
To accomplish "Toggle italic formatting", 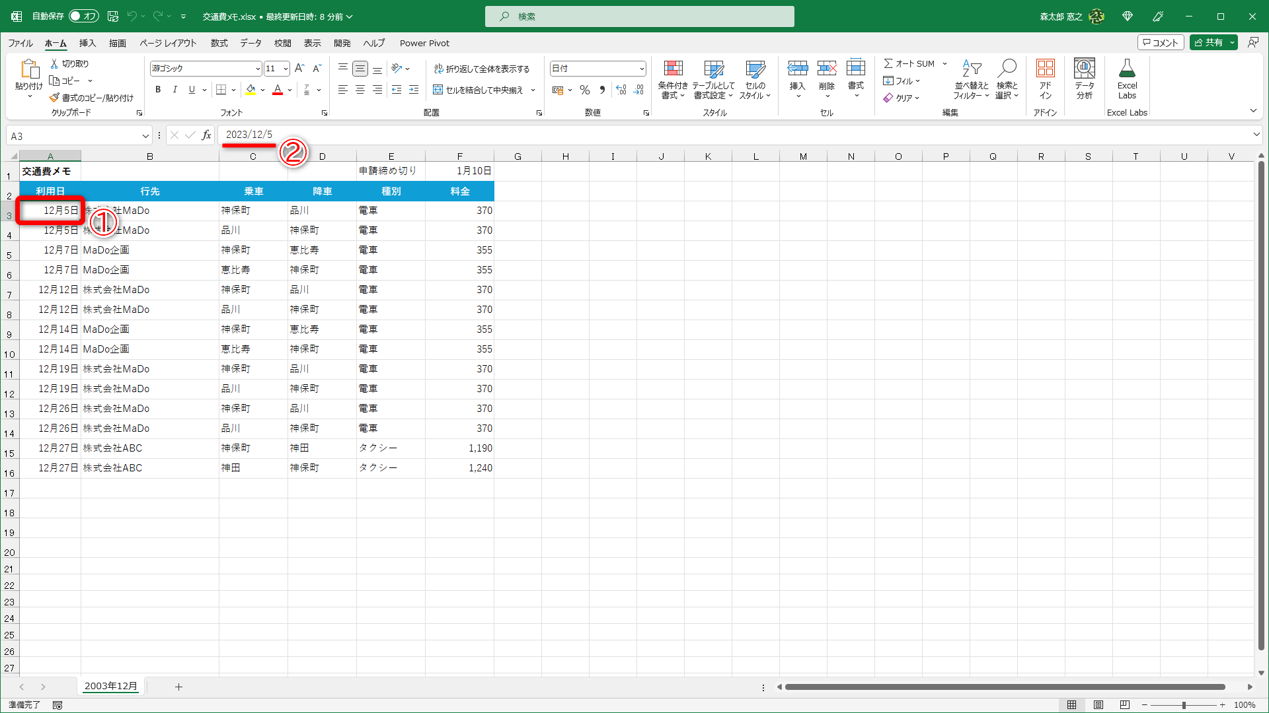I will point(174,90).
